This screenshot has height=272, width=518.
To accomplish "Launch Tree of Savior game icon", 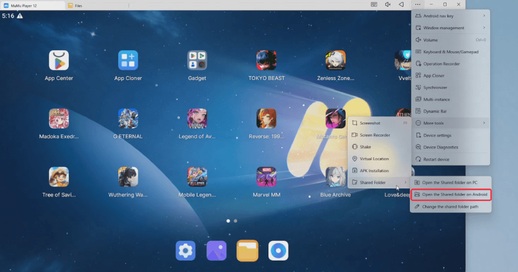I will [x=59, y=177].
